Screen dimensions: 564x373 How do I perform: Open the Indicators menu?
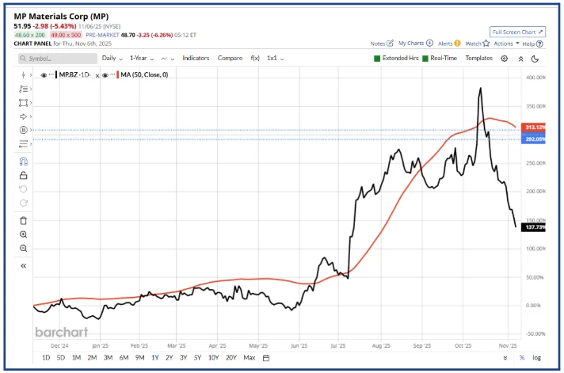tap(196, 59)
